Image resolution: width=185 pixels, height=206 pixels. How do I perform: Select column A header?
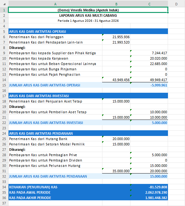tap(55, 4)
